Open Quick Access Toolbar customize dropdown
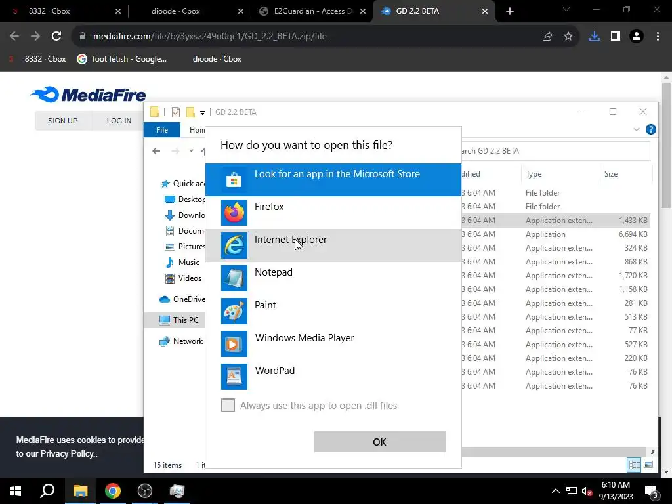 [202, 112]
